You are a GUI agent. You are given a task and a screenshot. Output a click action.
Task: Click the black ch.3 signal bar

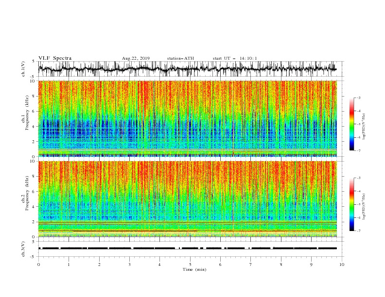click(x=187, y=248)
